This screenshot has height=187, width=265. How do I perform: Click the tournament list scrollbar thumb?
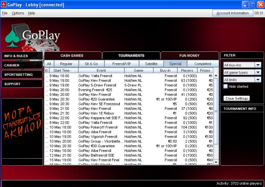[216, 111]
